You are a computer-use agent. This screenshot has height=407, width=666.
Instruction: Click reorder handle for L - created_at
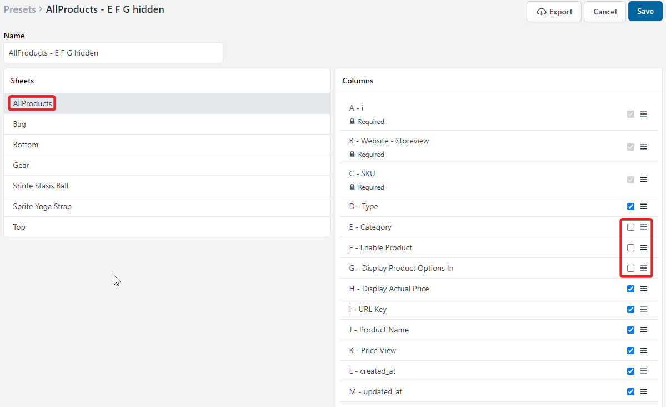[644, 371]
